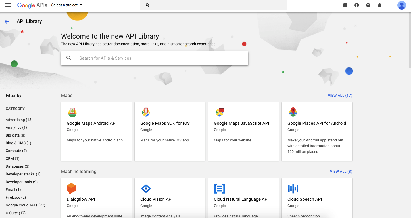This screenshot has height=218, width=411.
Task: Open the feedback alert icon
Action: (357, 5)
